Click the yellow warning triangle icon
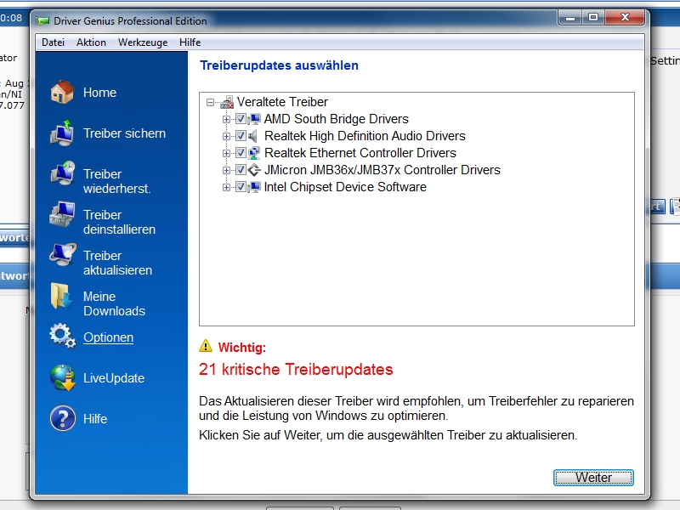The height and width of the screenshot is (510, 680). 206,346
